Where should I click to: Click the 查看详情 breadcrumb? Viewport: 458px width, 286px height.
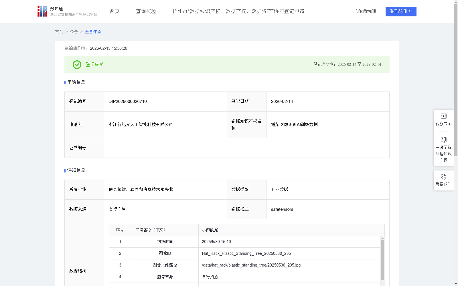[93, 32]
